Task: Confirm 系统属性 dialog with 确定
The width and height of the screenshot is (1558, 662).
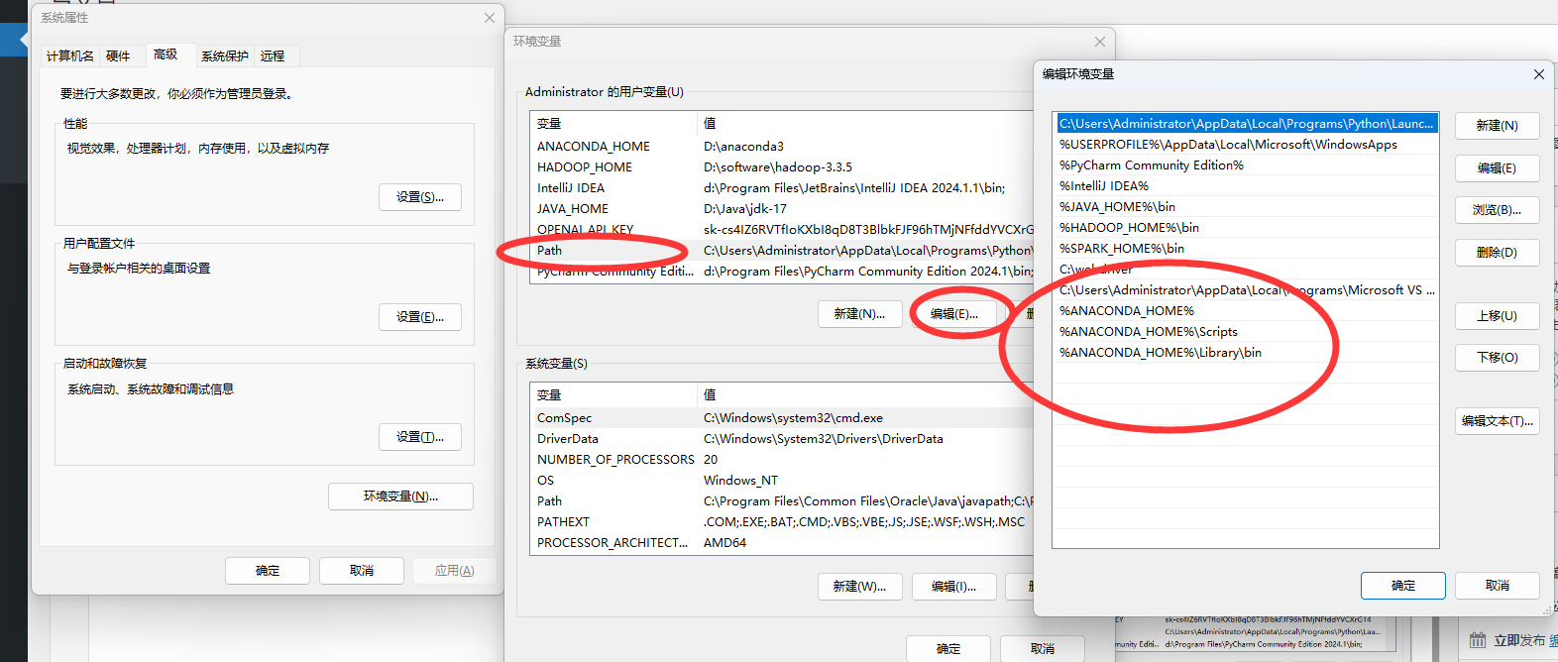Action: point(268,571)
